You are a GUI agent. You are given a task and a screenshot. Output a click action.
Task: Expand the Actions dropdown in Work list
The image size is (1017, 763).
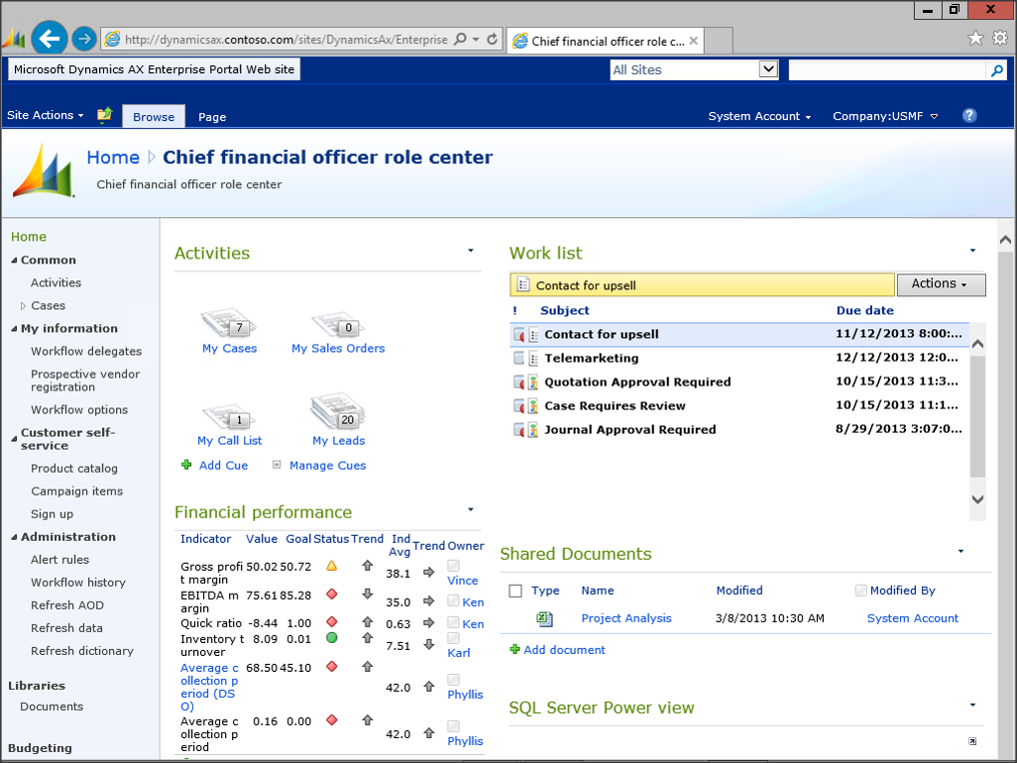941,284
